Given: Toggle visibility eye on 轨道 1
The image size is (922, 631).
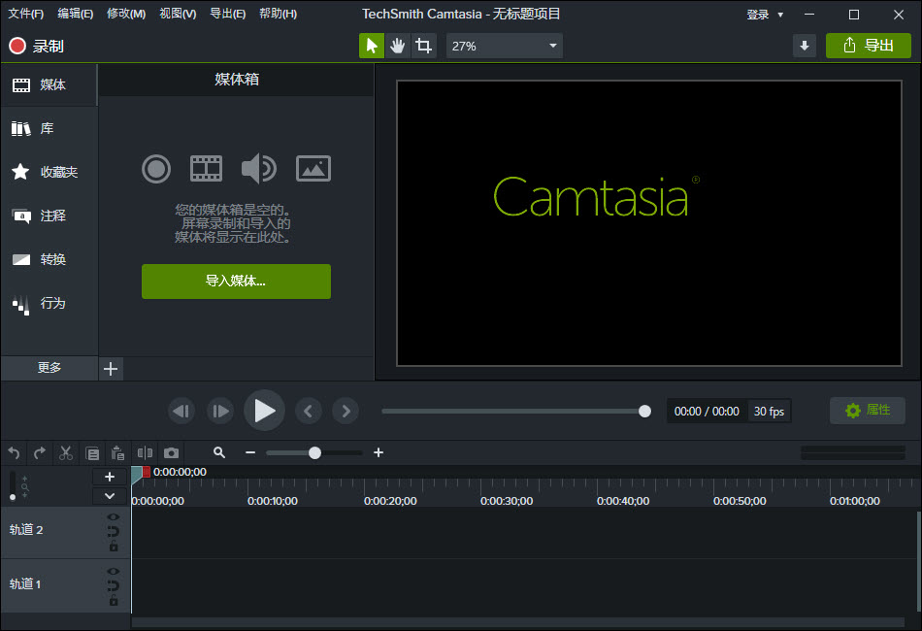Looking at the screenshot, I should pyautogui.click(x=113, y=571).
